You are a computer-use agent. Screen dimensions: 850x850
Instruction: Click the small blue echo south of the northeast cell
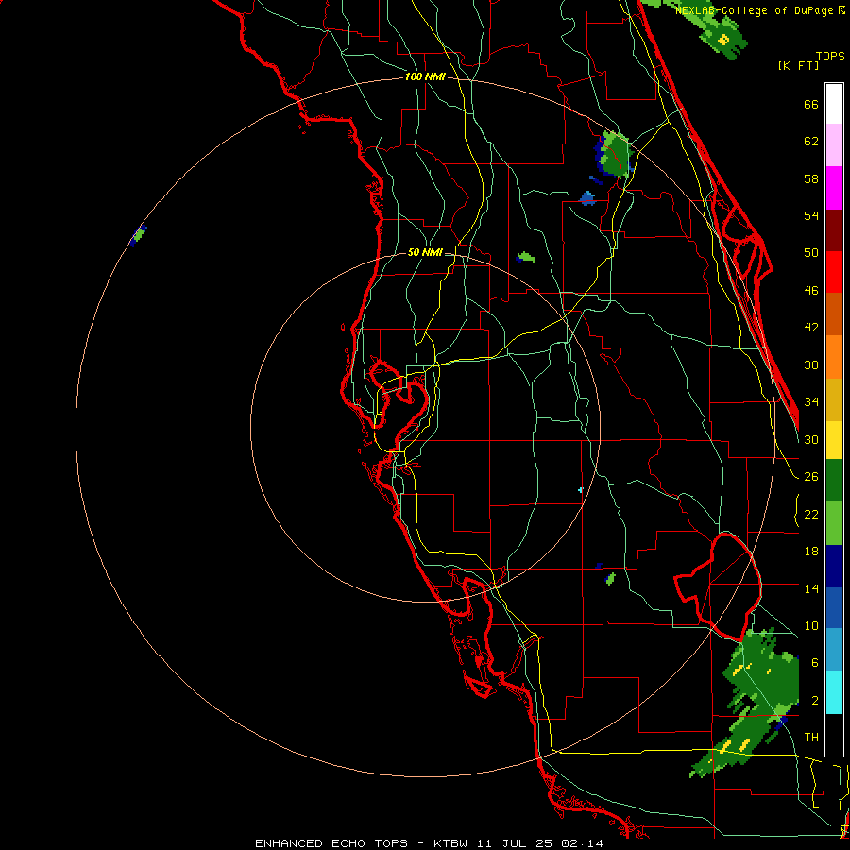tap(587, 198)
